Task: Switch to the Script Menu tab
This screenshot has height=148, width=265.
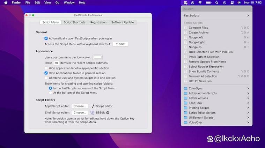Action: [x=50, y=22]
